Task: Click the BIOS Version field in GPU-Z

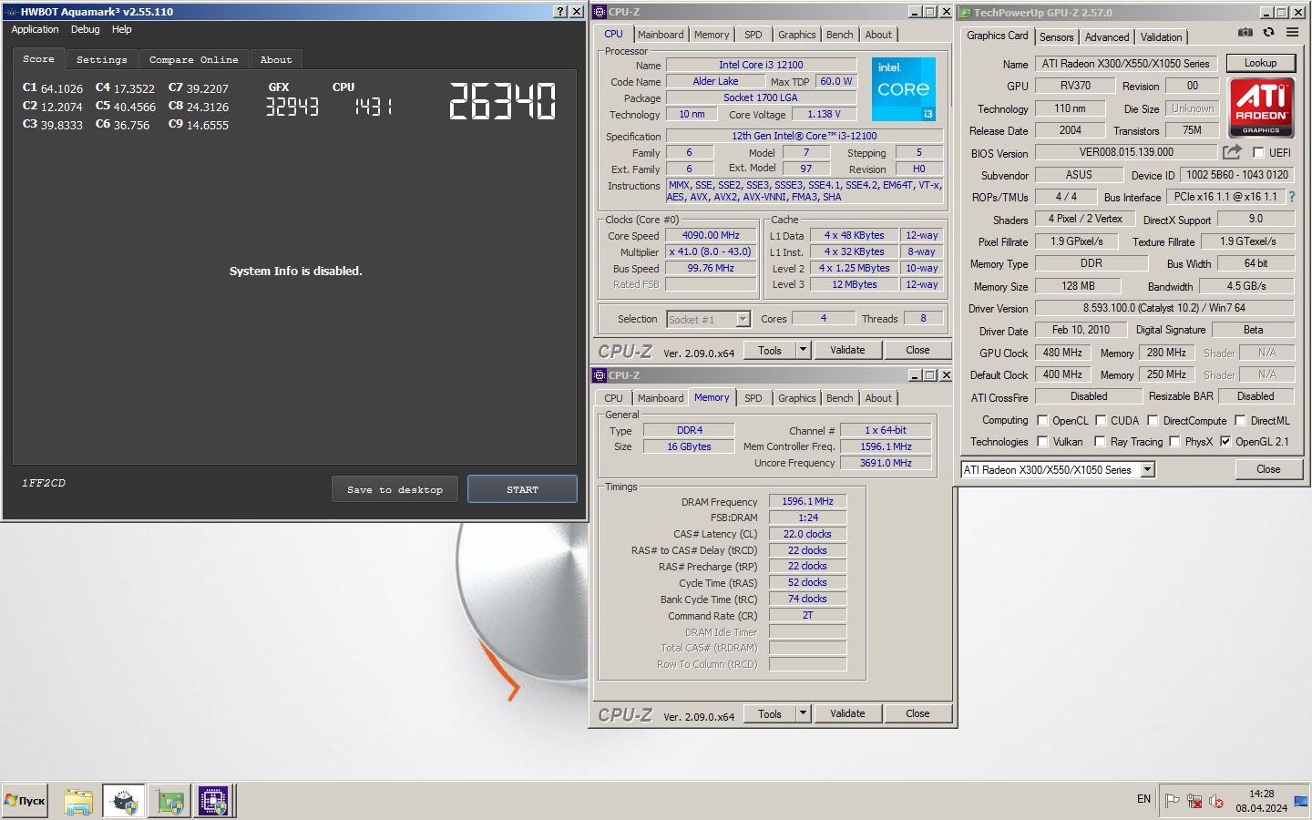Action: pos(1126,152)
